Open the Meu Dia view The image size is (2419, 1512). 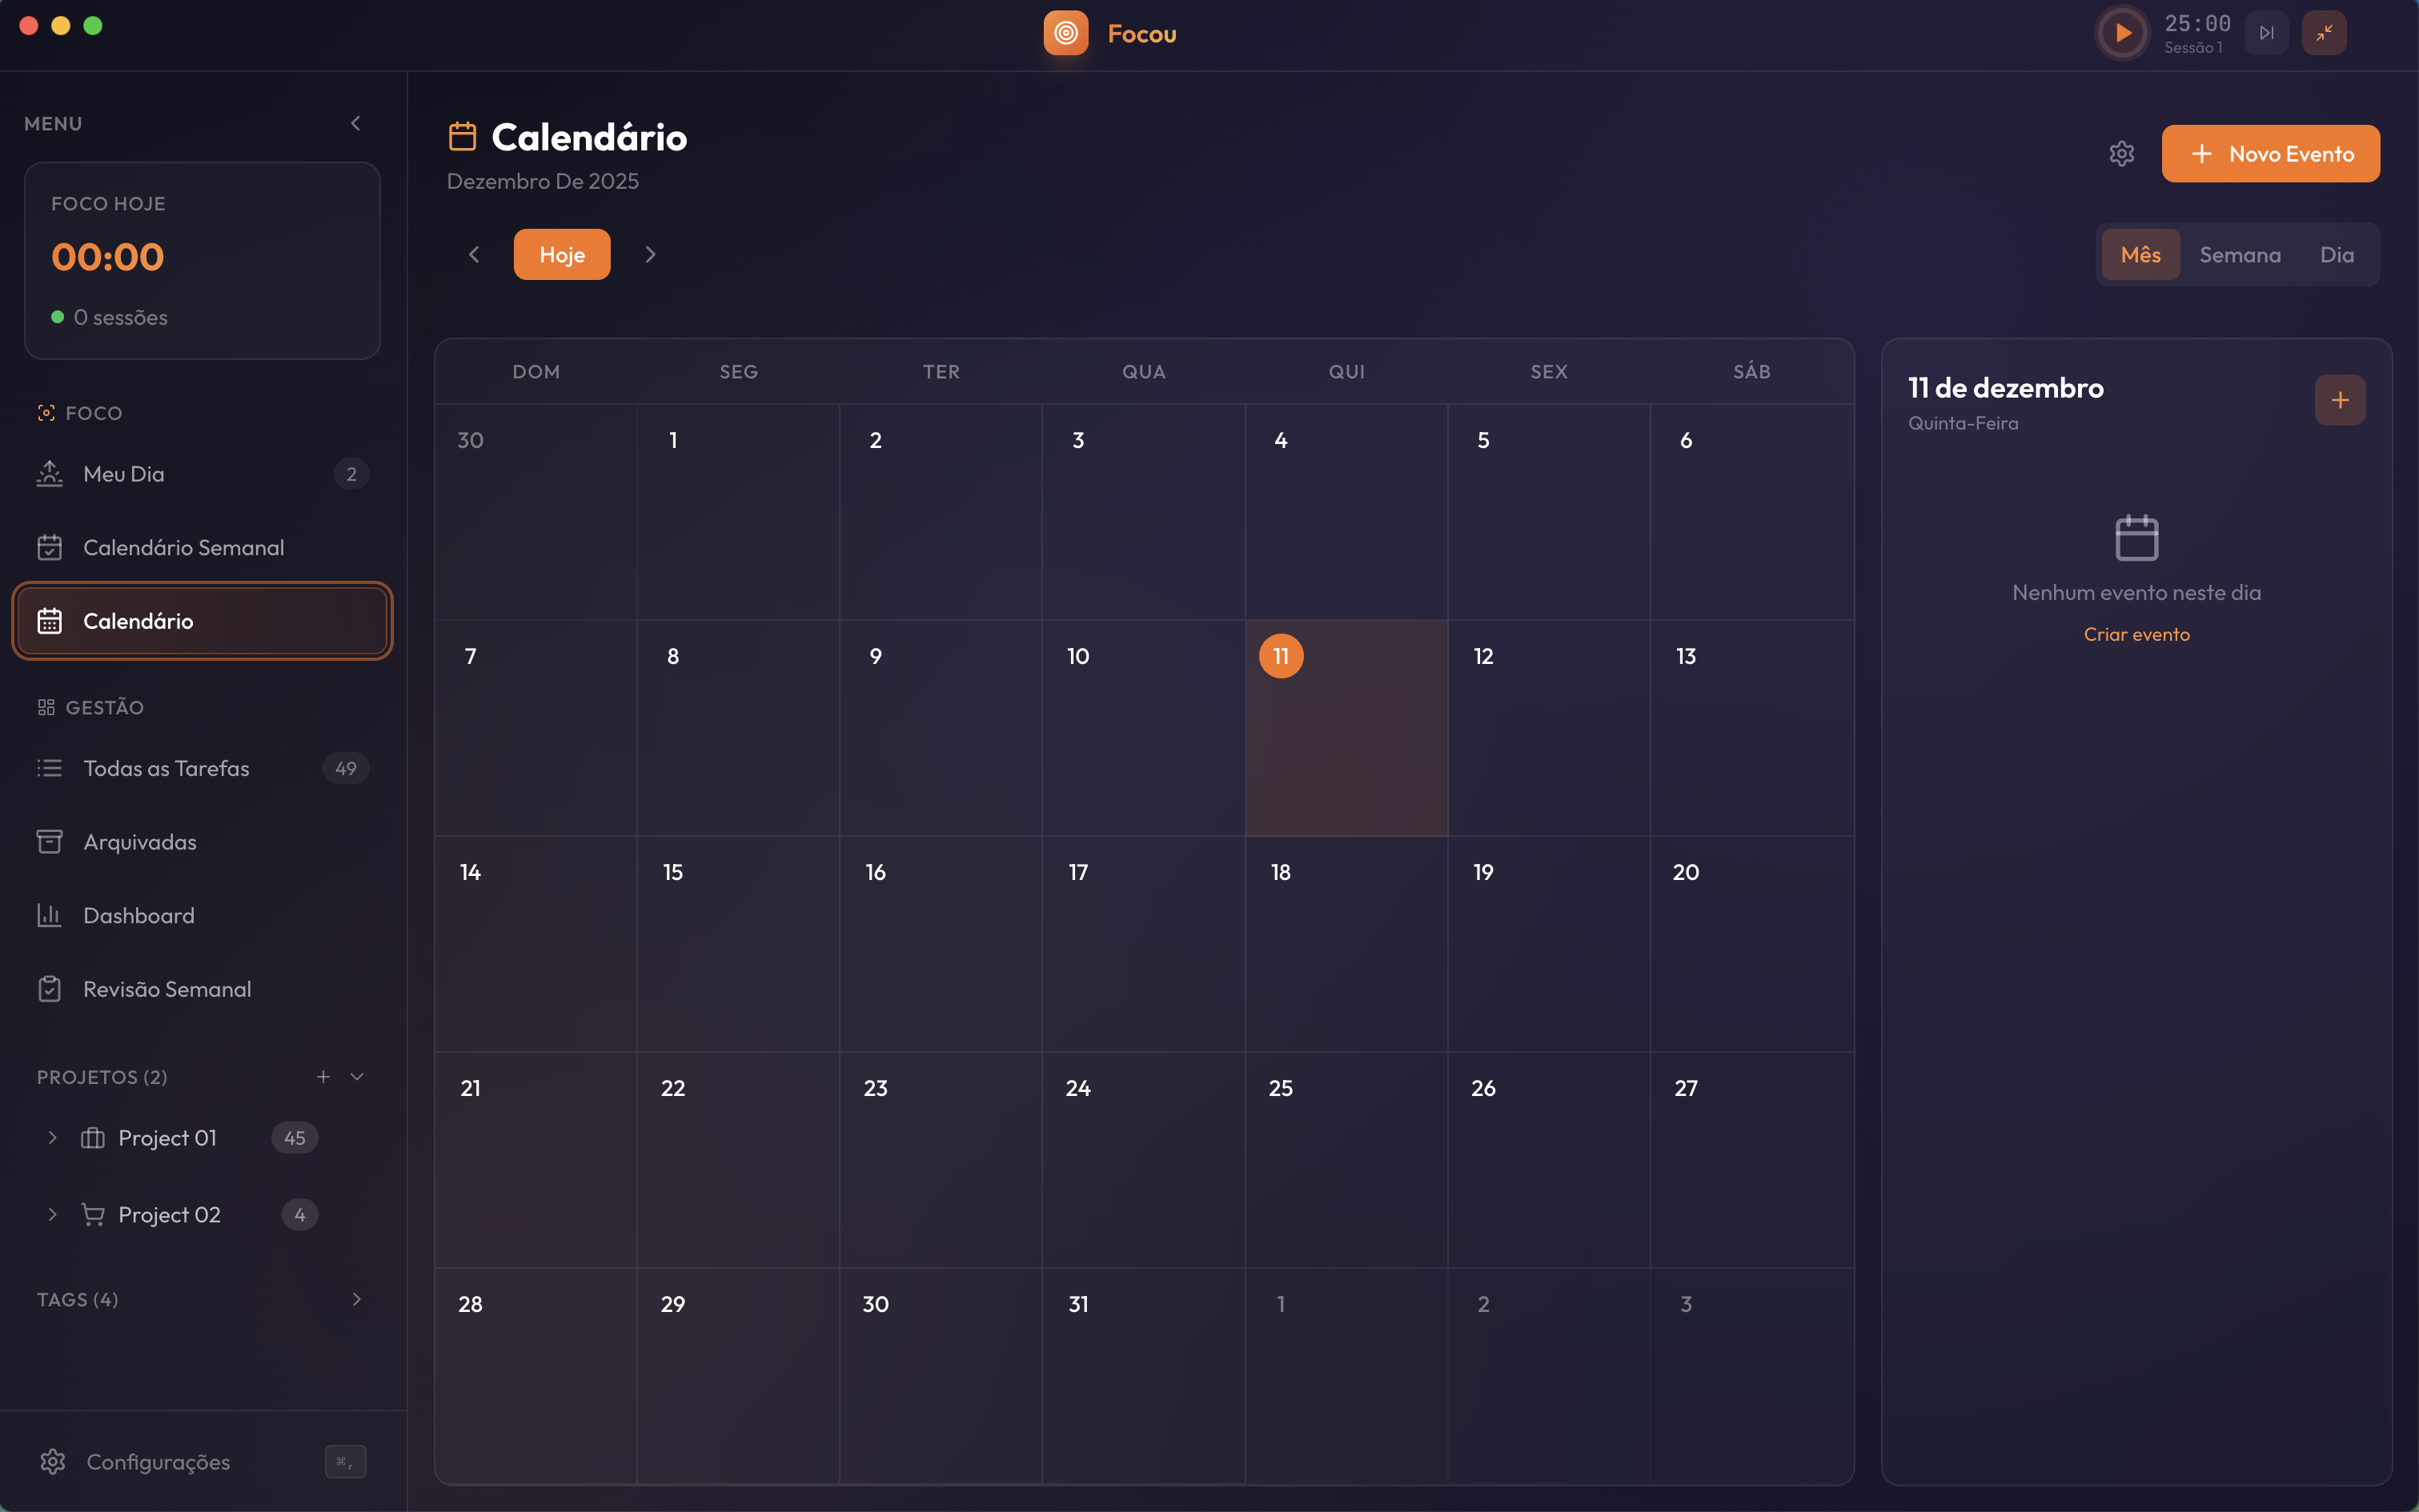[123, 473]
